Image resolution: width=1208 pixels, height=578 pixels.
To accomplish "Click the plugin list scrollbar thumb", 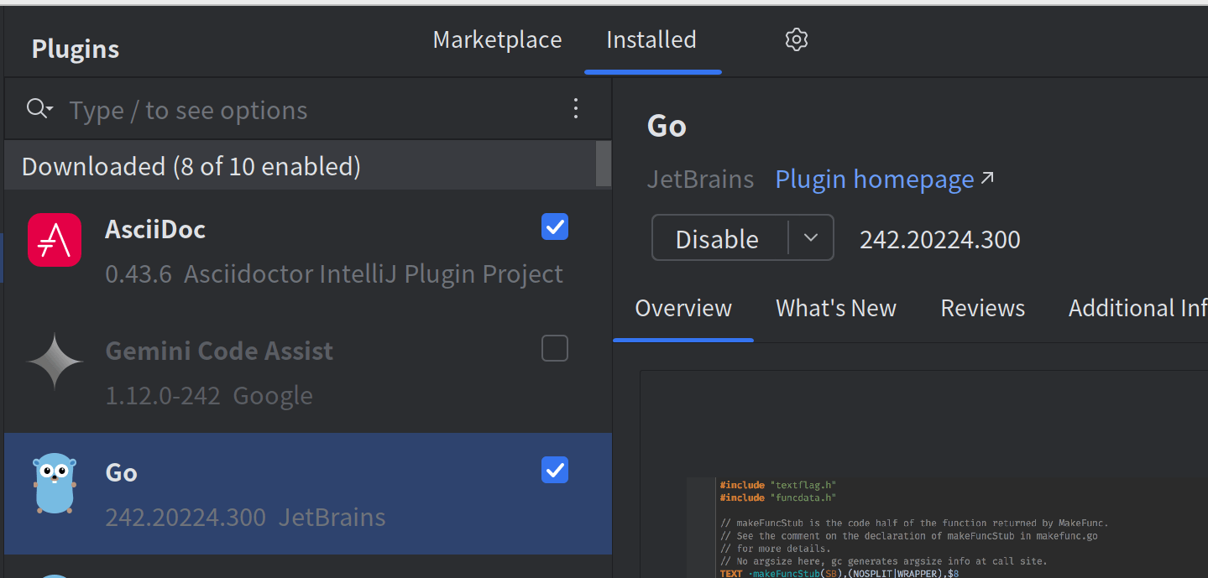I will [x=603, y=164].
